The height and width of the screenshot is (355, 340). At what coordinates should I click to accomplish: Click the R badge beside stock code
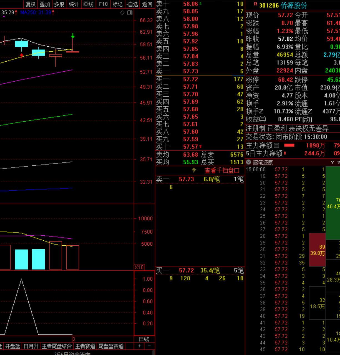click(255, 4)
